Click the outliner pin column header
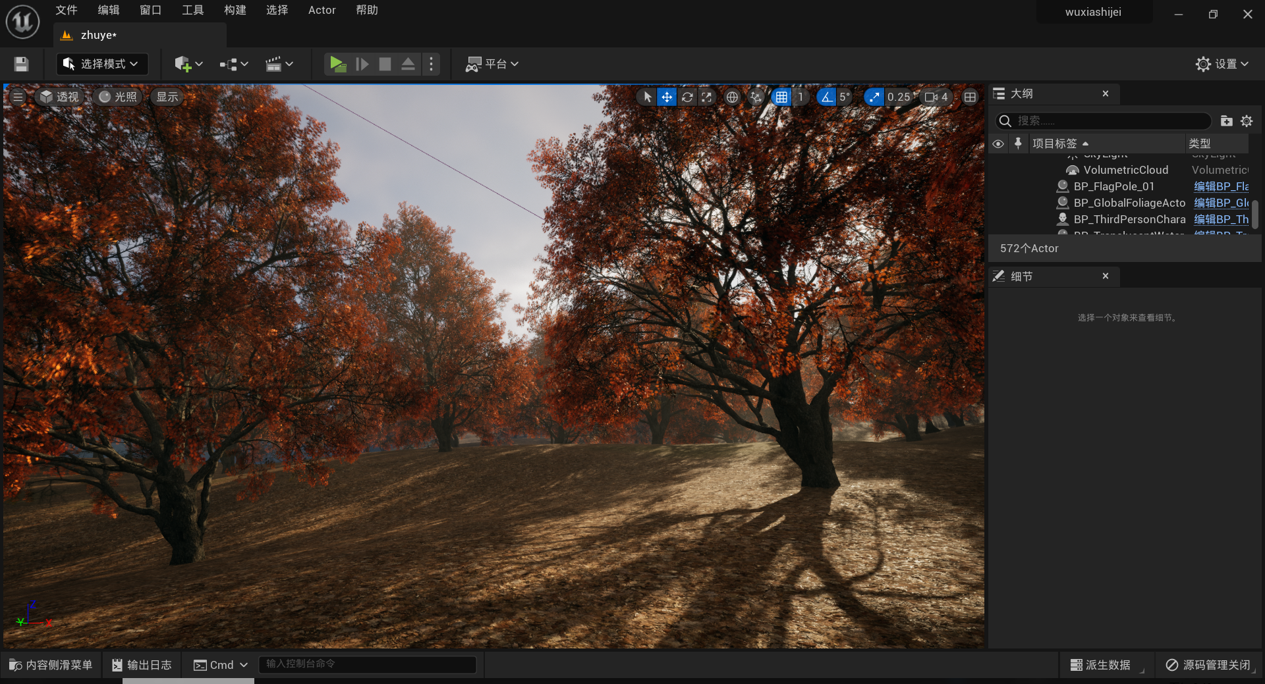The width and height of the screenshot is (1265, 684). pyautogui.click(x=1018, y=144)
